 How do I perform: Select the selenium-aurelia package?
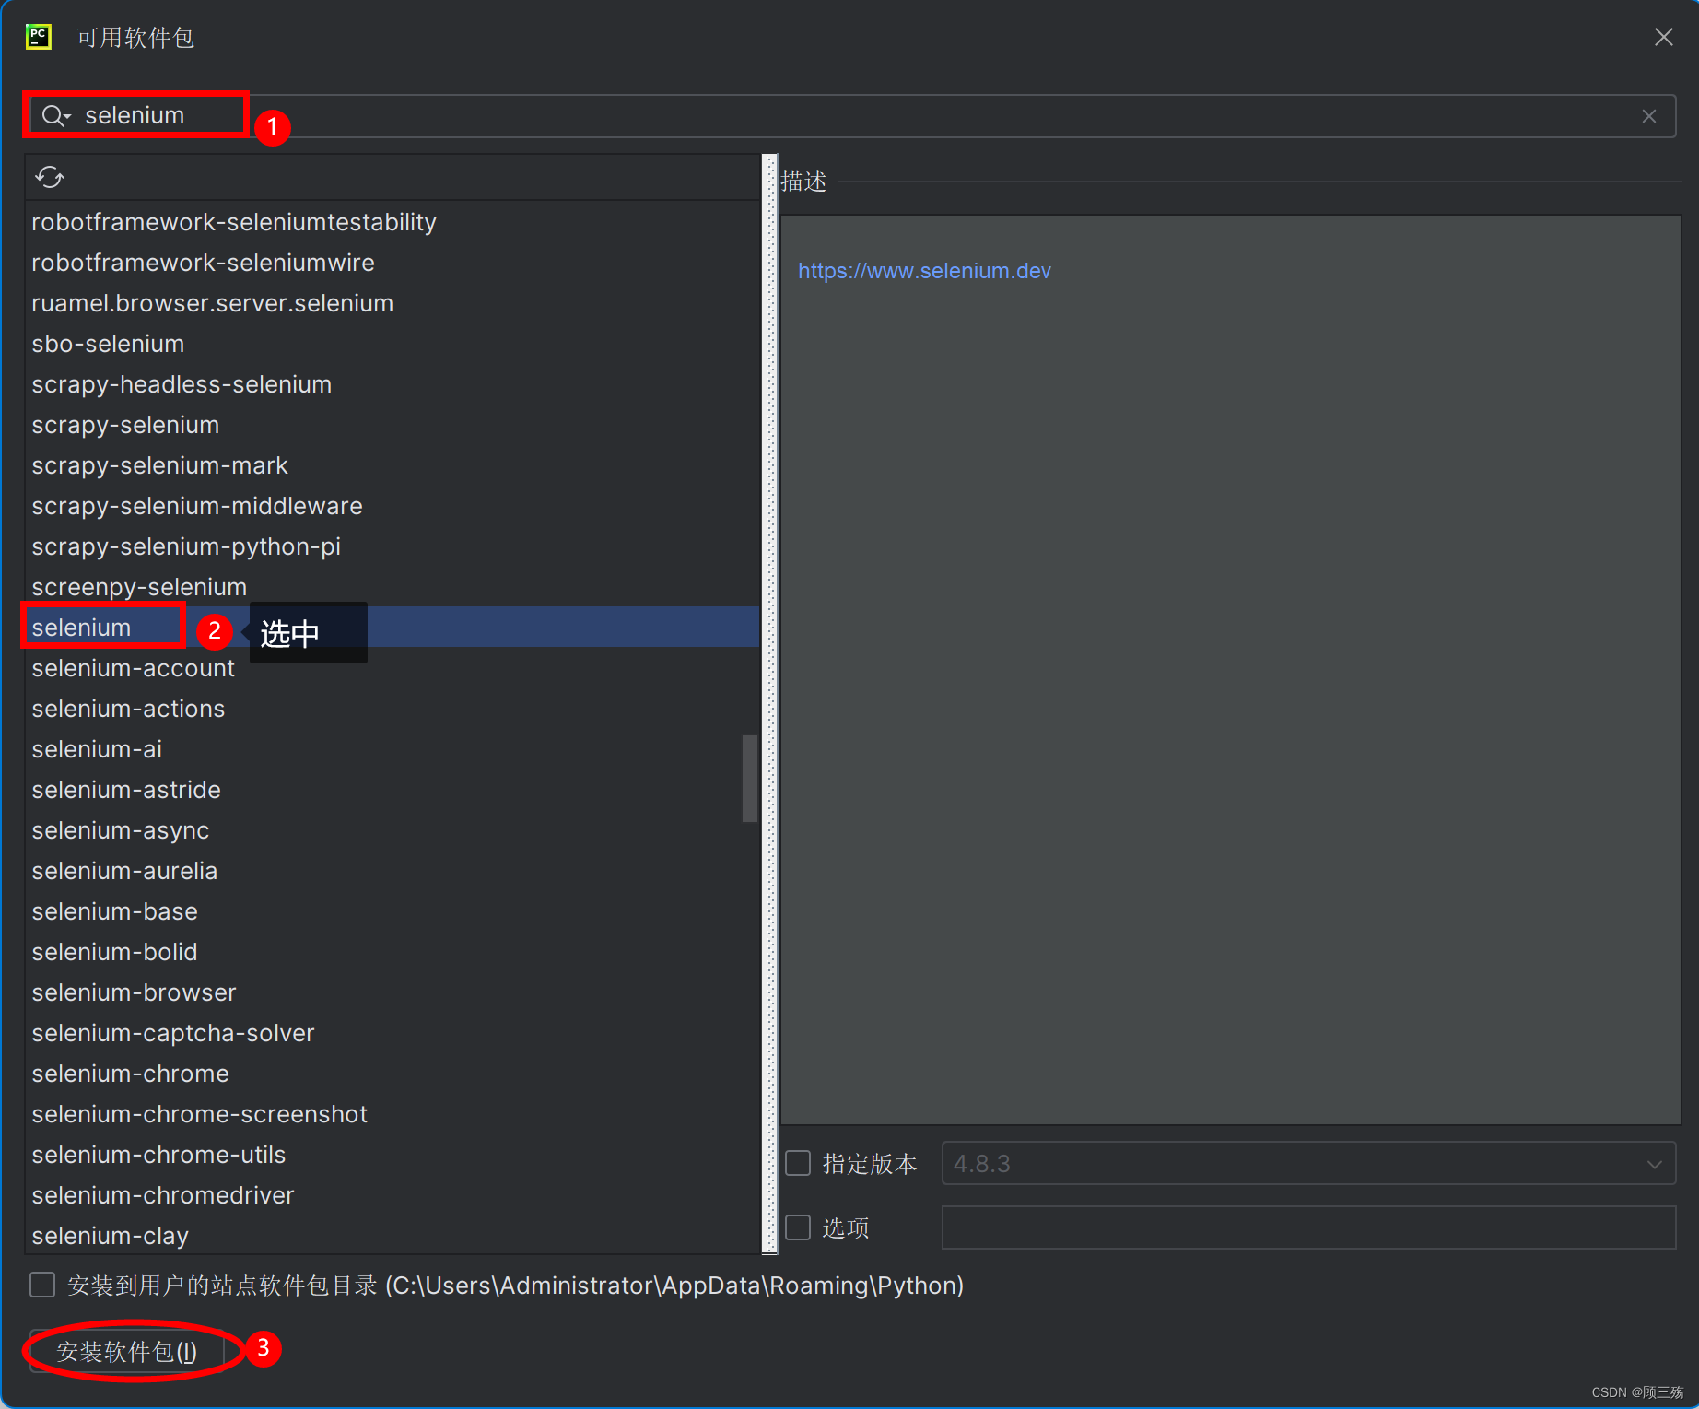click(393, 871)
